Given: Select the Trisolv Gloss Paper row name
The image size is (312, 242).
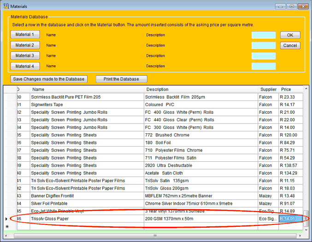Looking at the screenshot, I should click(87, 218).
